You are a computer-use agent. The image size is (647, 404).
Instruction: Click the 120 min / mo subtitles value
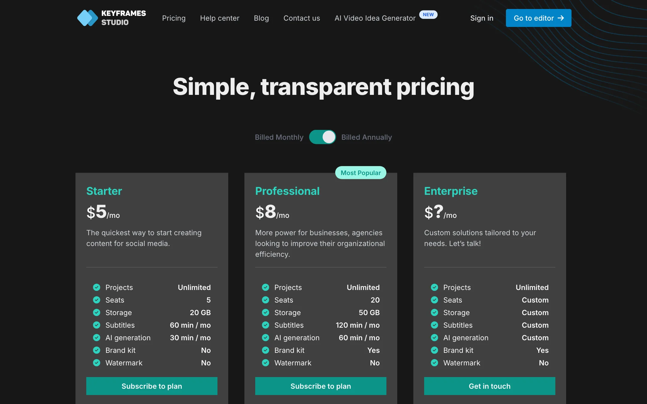click(358, 325)
